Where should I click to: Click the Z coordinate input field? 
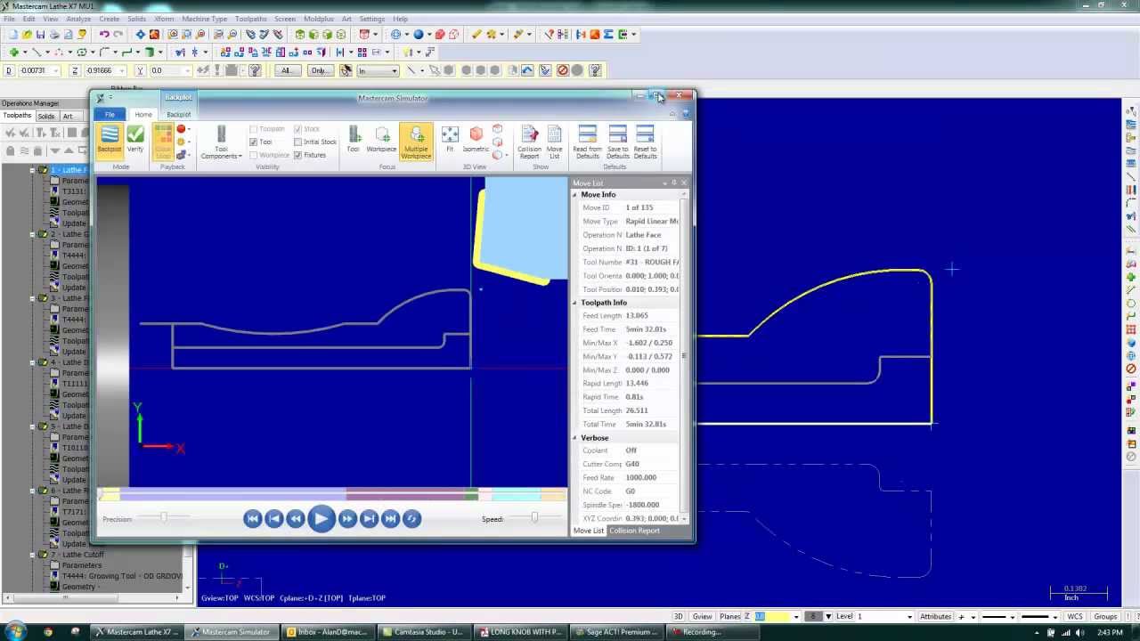105,70
